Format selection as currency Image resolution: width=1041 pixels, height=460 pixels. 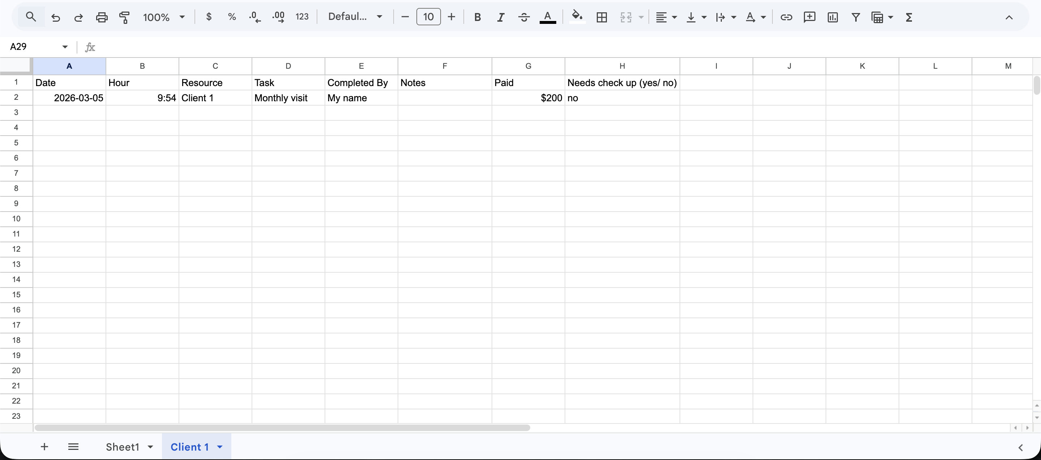point(209,17)
